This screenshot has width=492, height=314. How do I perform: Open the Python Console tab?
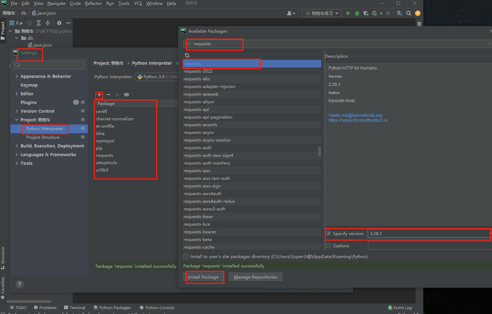(x=157, y=308)
